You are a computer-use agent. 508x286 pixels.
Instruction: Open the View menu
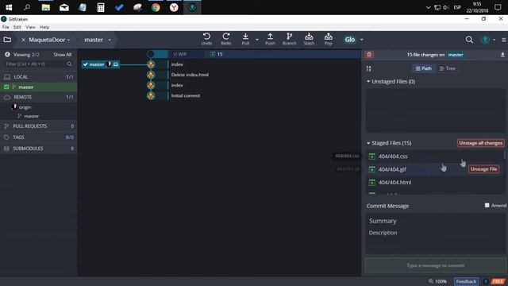[30, 27]
